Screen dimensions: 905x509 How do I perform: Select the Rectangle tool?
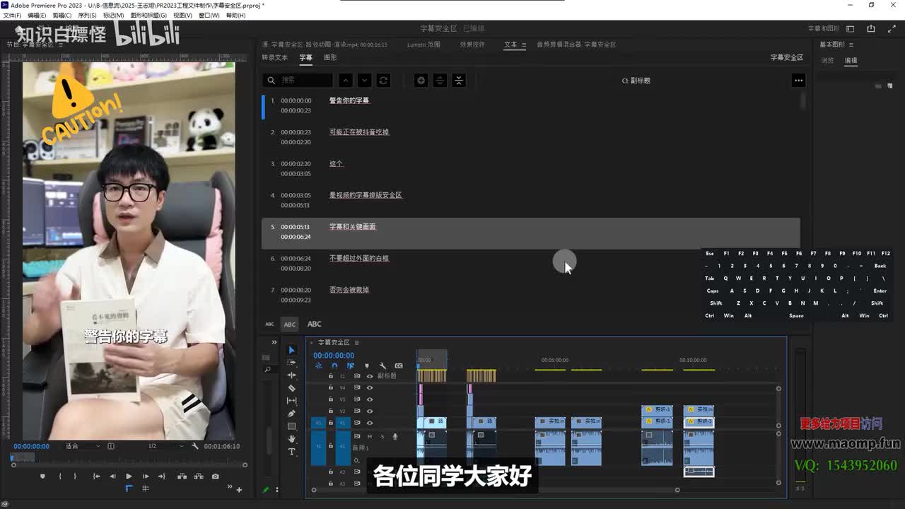coord(291,426)
